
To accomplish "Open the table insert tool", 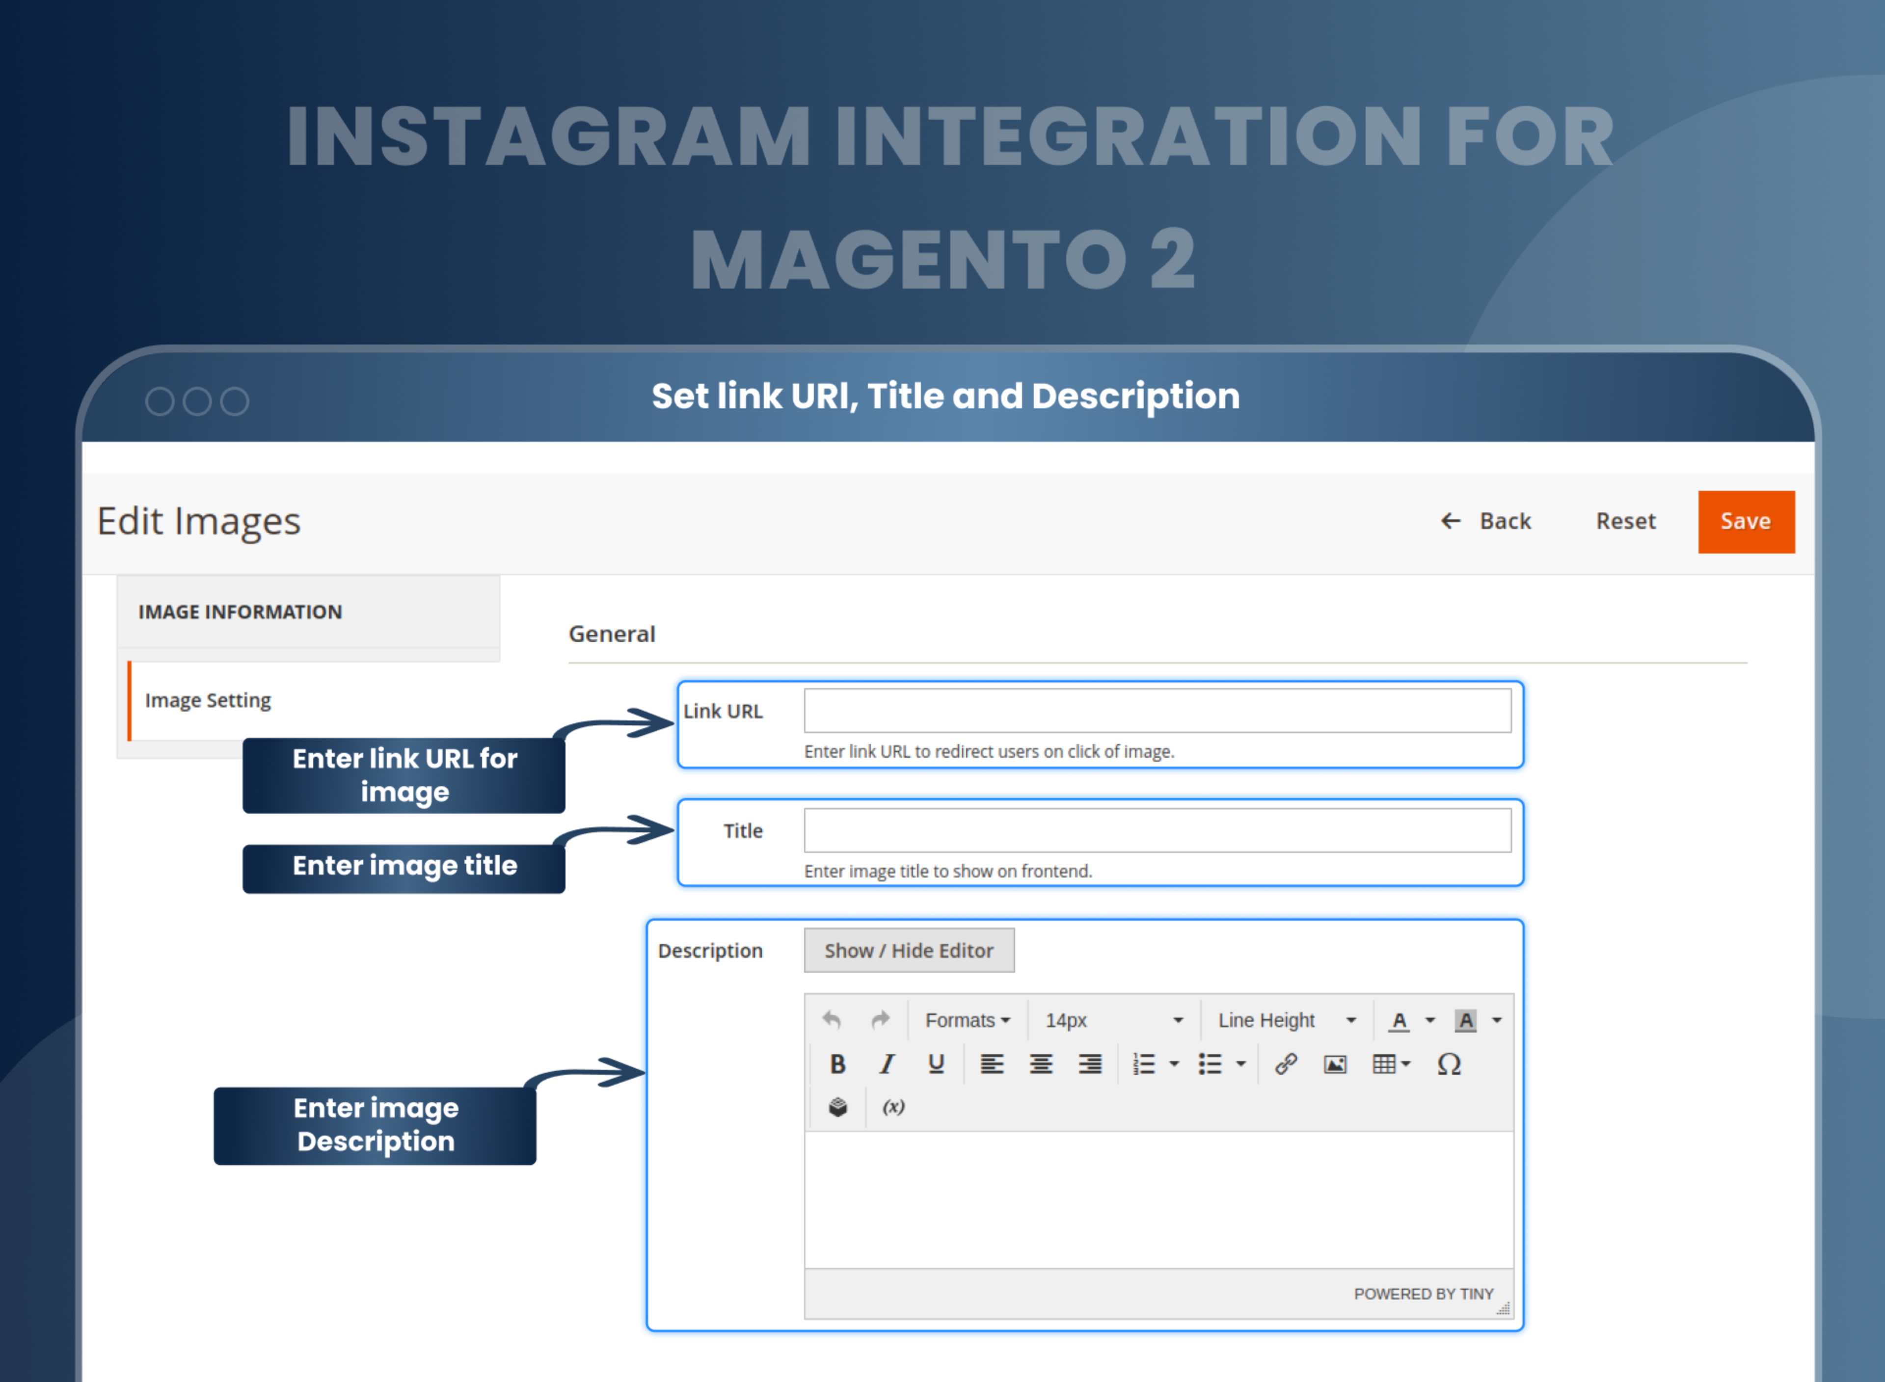I will pyautogui.click(x=1391, y=1064).
